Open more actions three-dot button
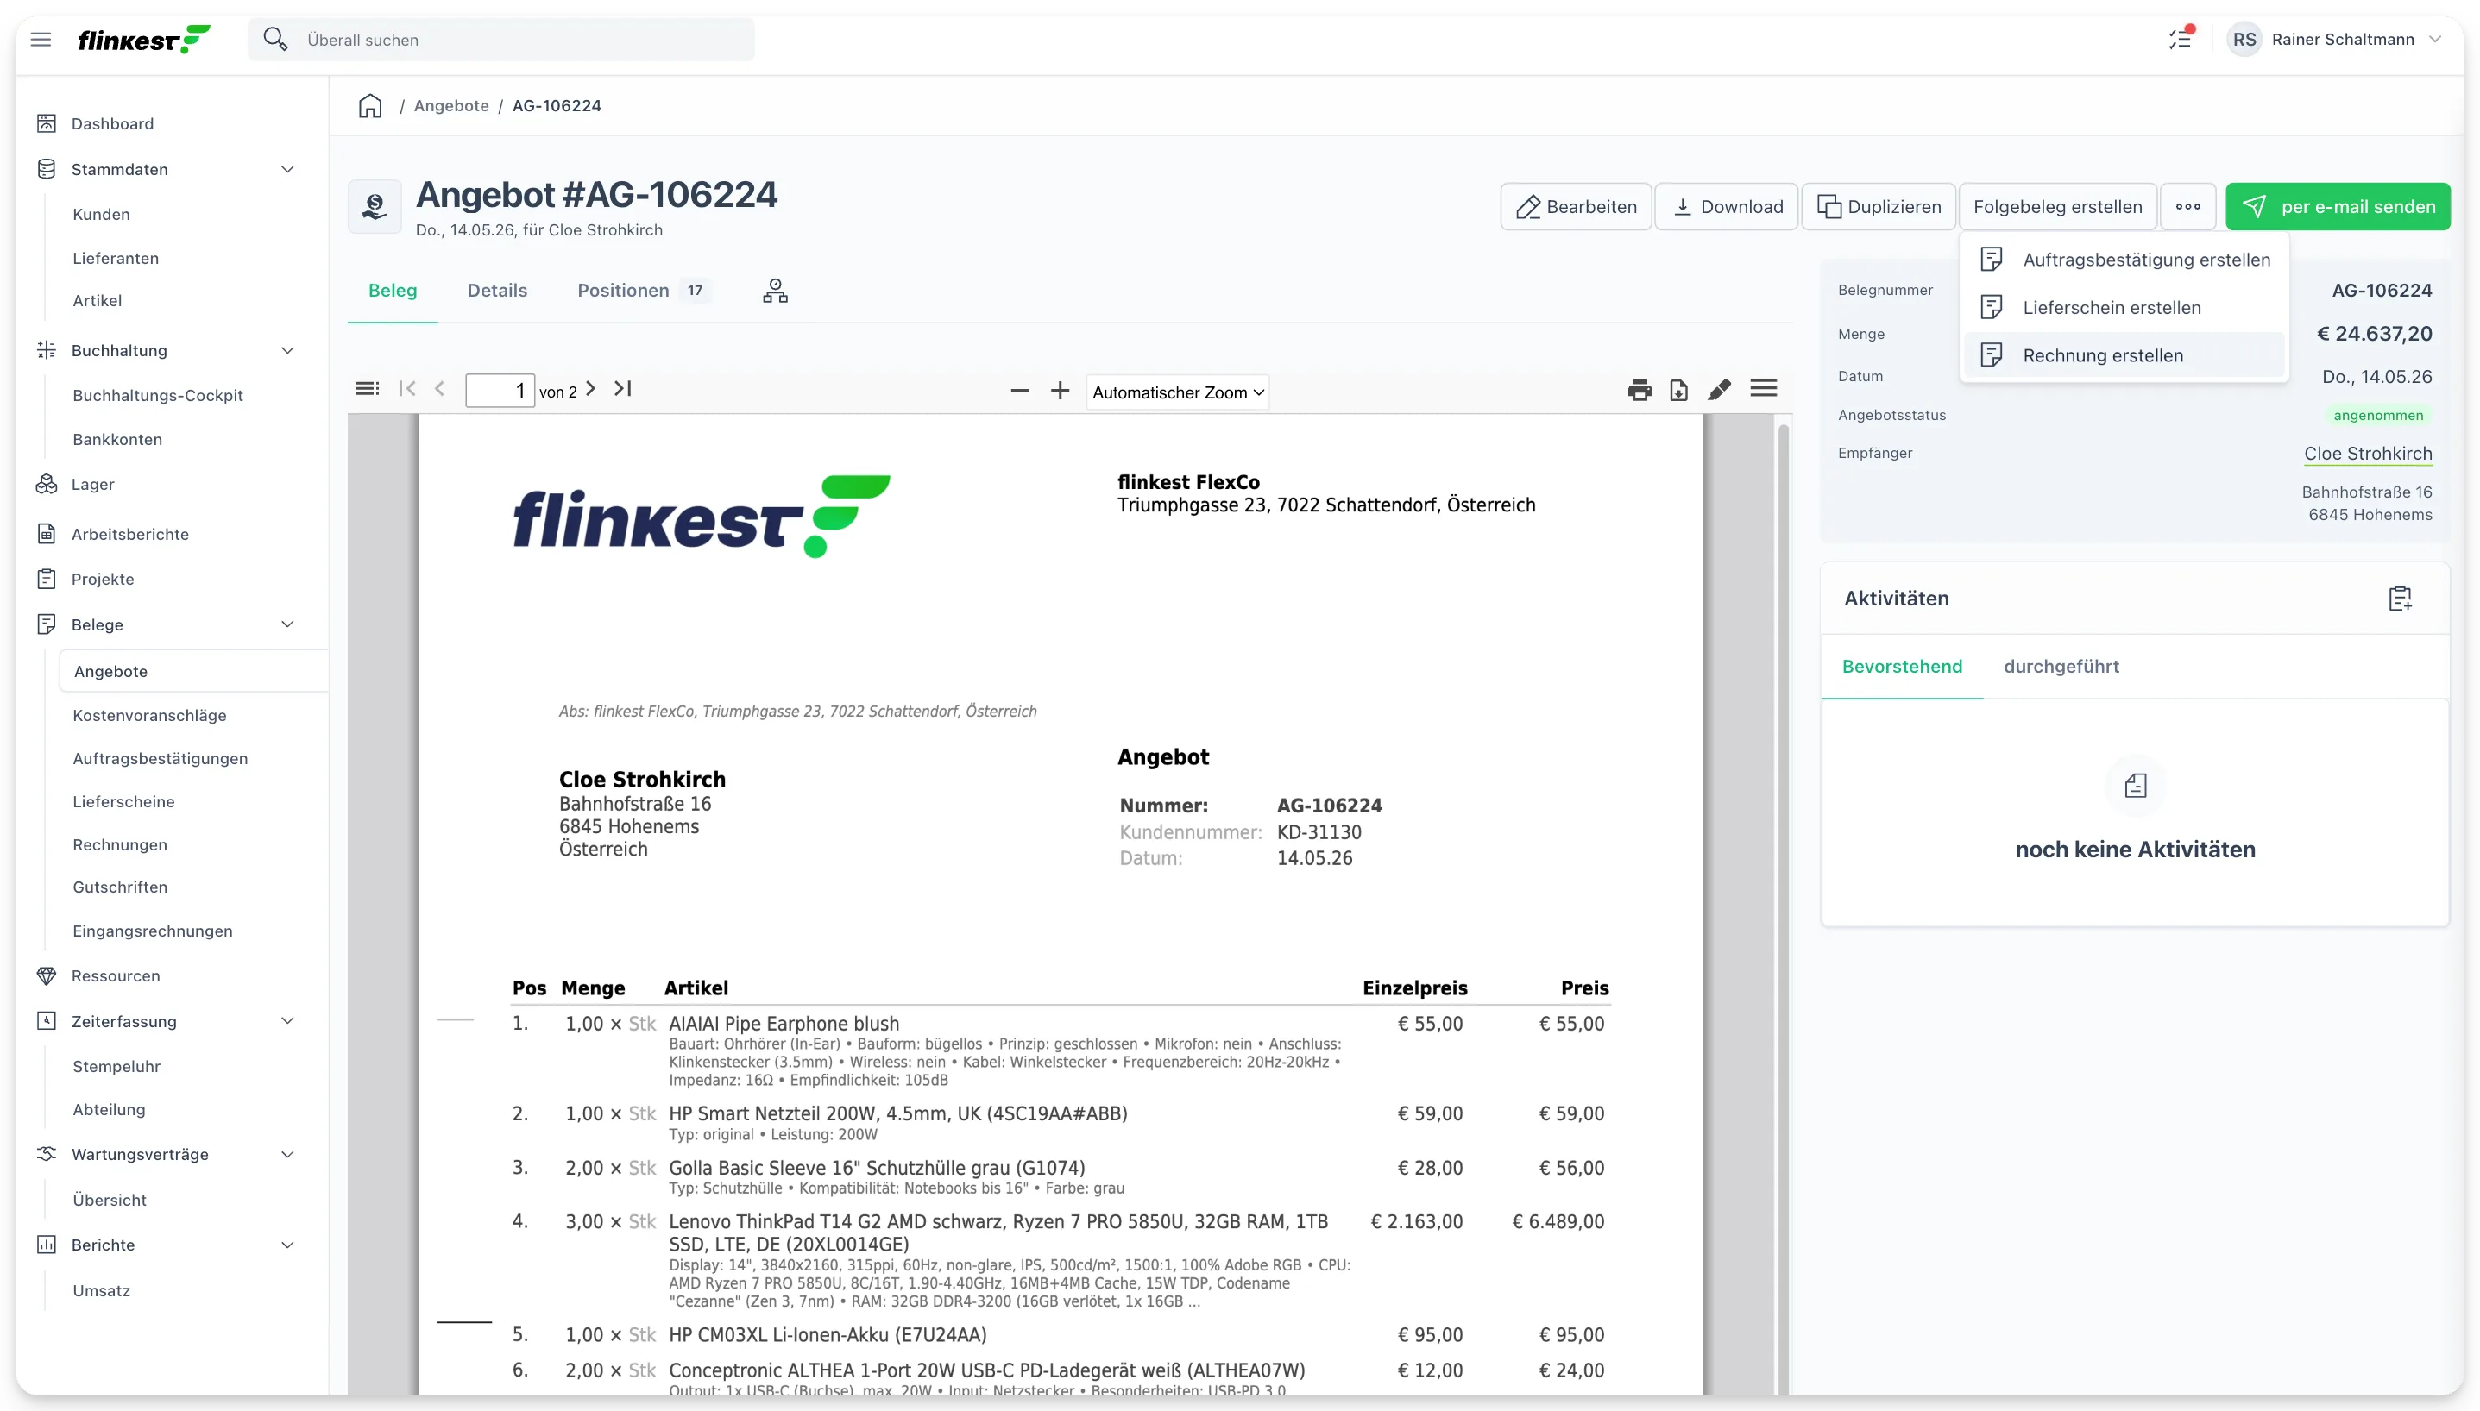This screenshot has height=1411, width=2480. coord(2187,206)
